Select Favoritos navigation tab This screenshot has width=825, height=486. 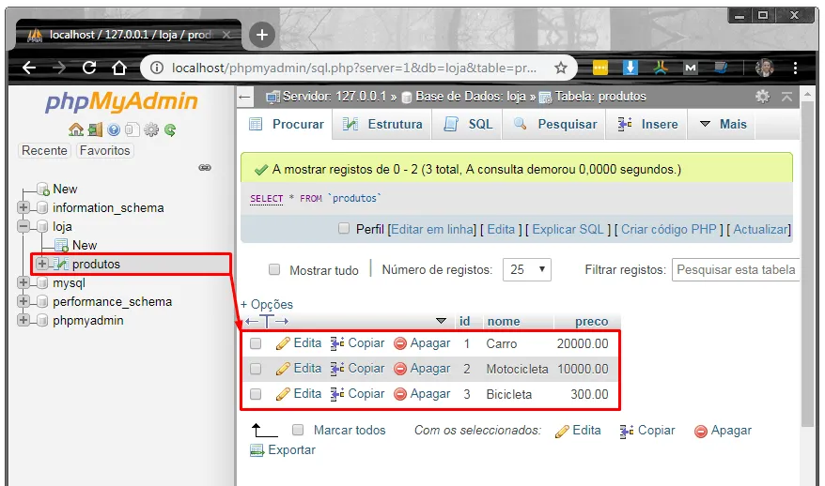click(104, 150)
